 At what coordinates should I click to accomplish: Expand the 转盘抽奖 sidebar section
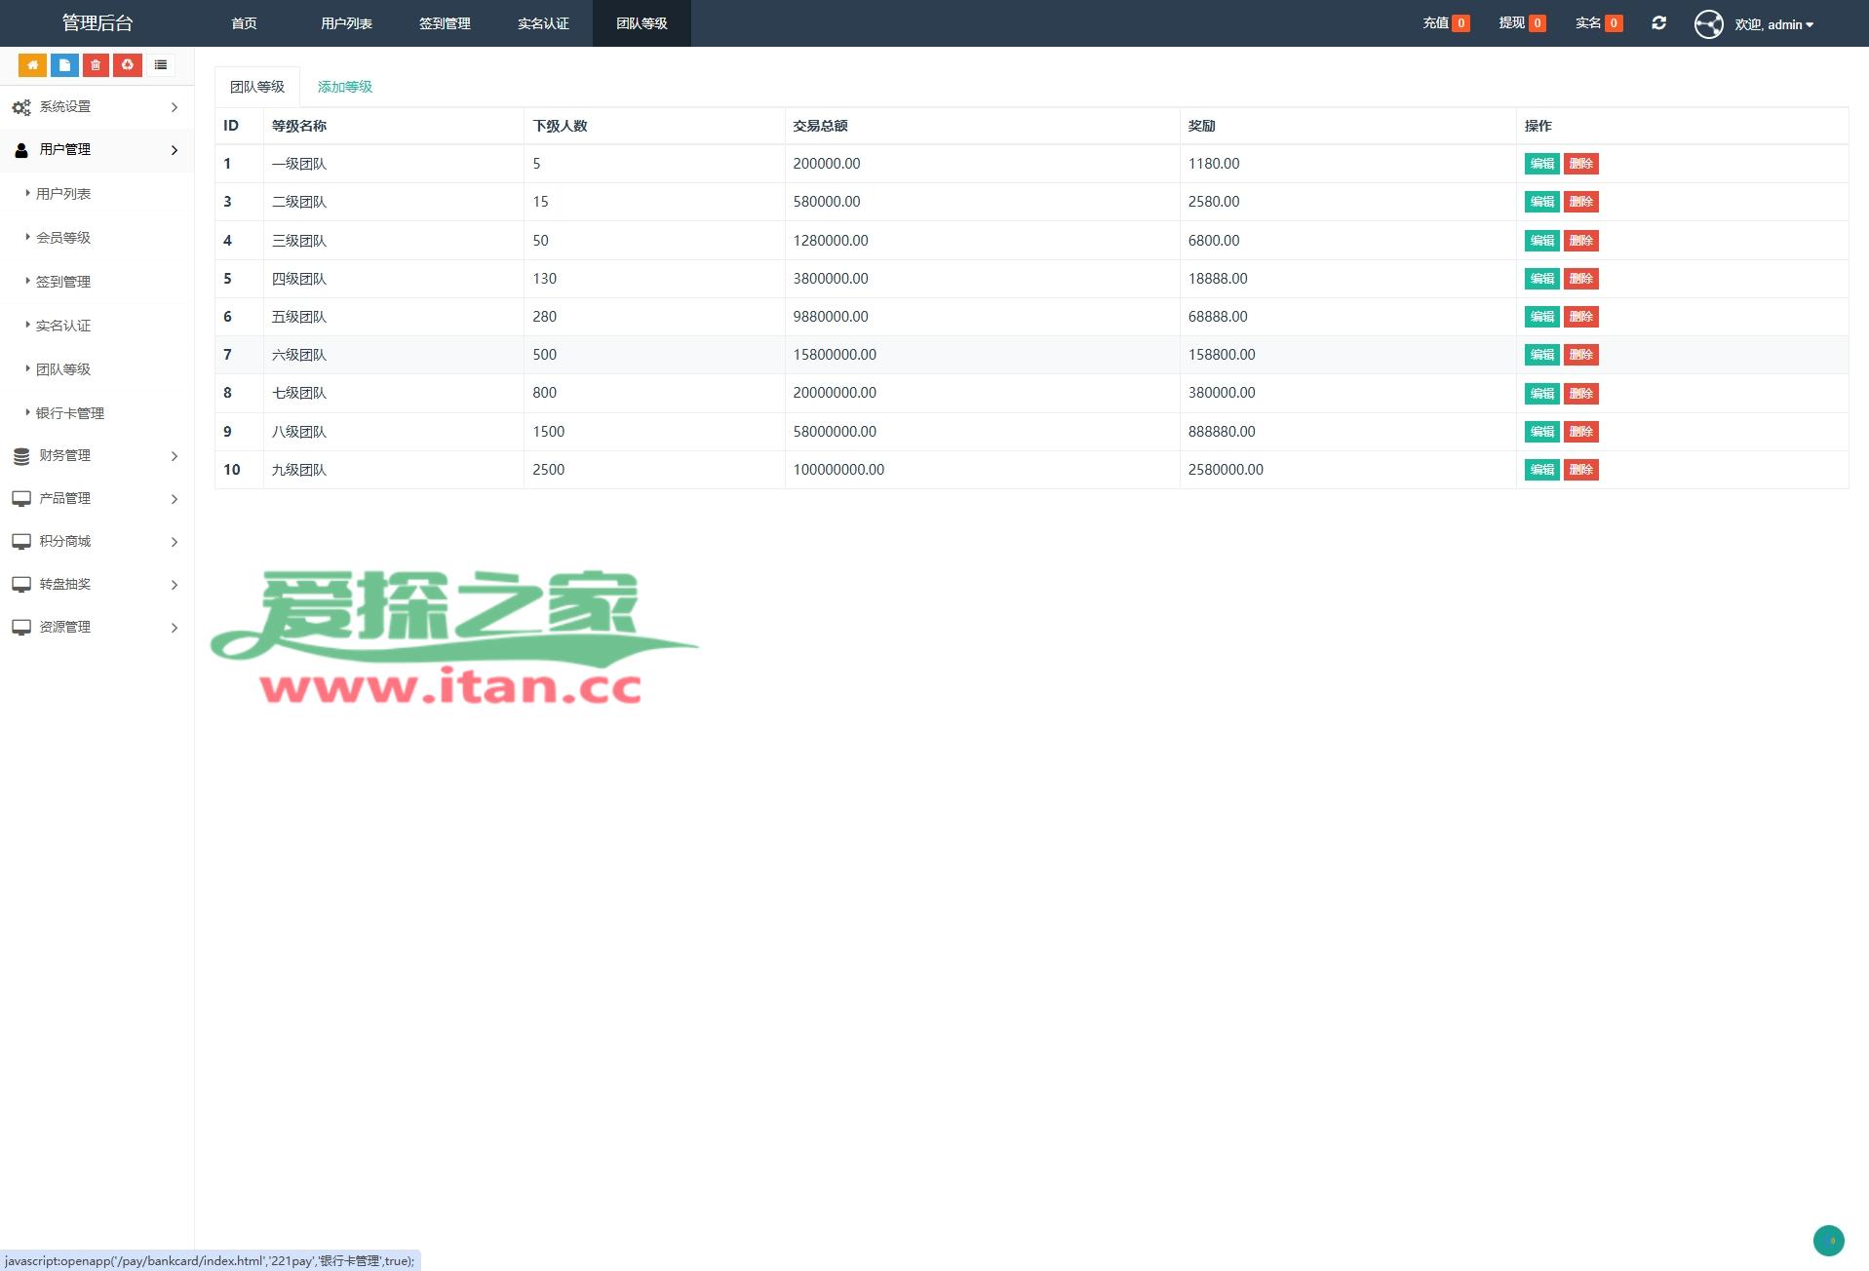[x=96, y=585]
